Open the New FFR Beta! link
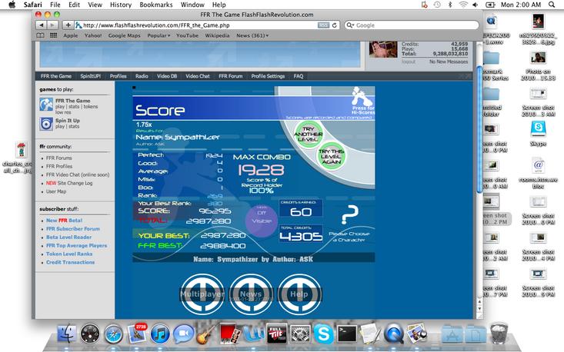 click(64, 221)
